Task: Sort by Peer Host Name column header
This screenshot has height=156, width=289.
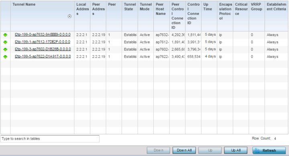Action: pos(161,16)
